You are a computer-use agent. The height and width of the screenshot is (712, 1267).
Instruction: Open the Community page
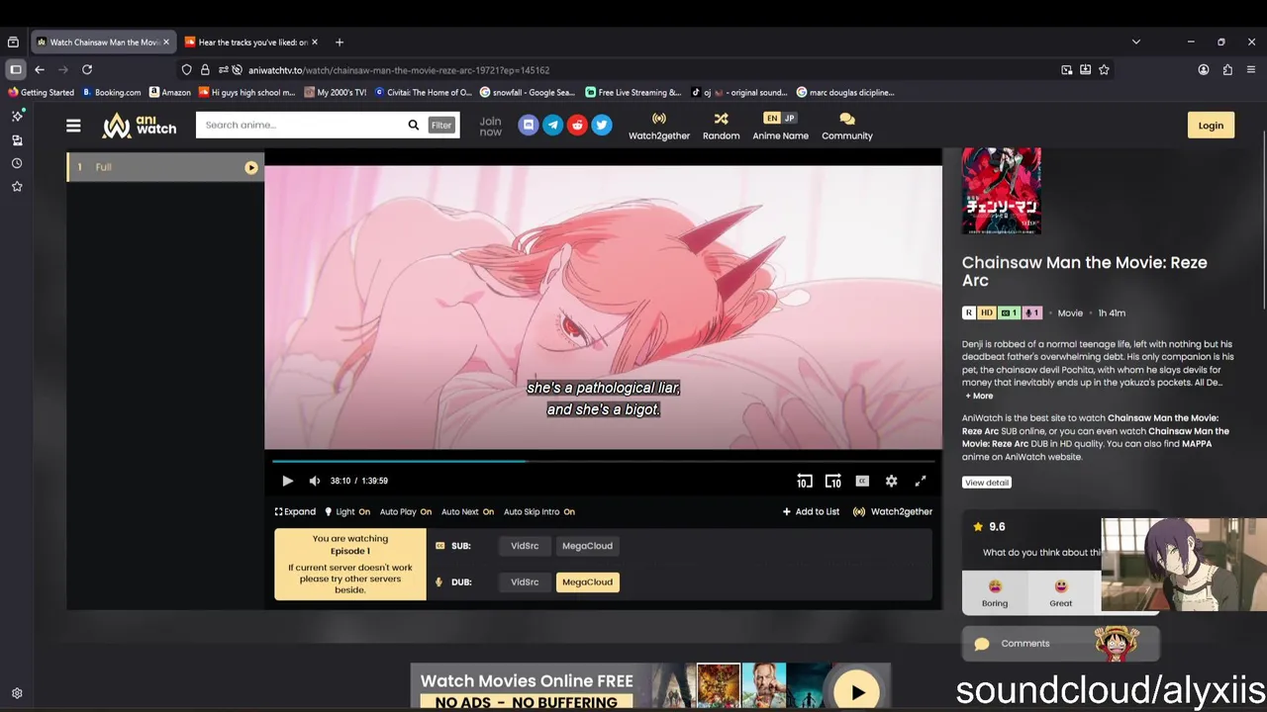[847, 126]
